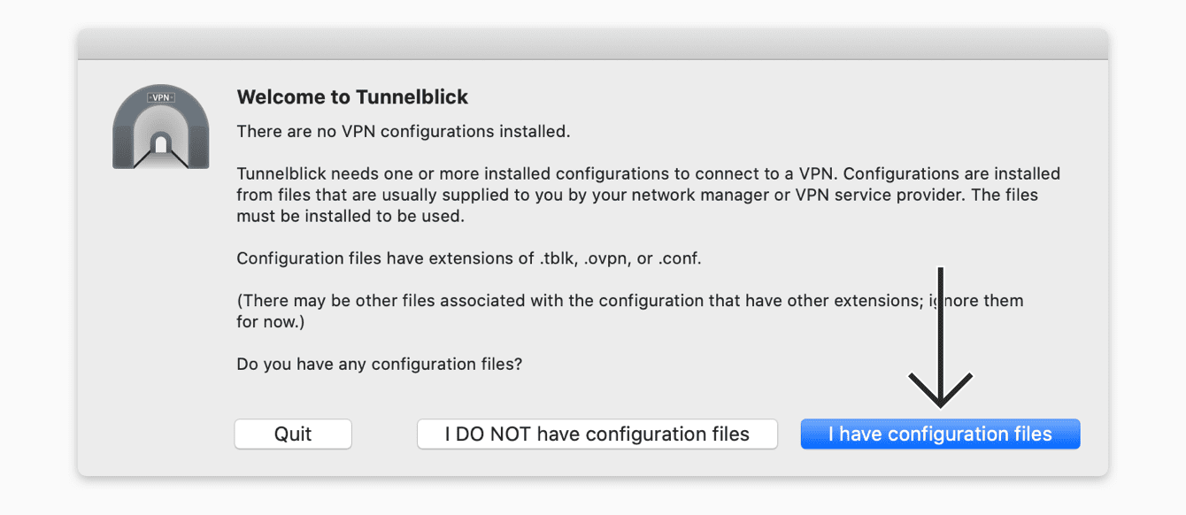The image size is (1186, 515).
Task: Click the VPN label on the tunnel icon
Action: (160, 97)
